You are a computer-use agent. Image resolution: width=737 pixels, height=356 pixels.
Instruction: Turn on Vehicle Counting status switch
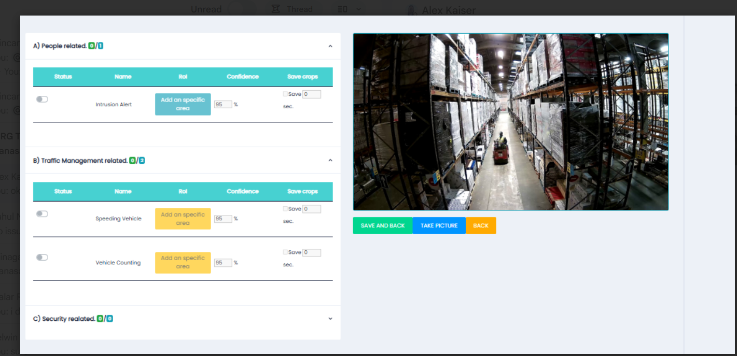pyautogui.click(x=42, y=257)
